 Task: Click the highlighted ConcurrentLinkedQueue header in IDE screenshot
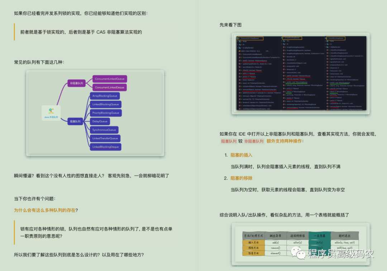point(250,38)
